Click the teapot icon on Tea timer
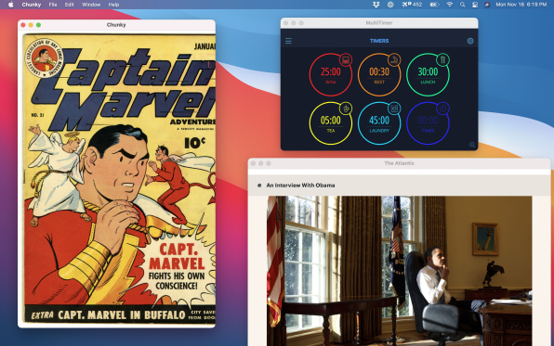The height and width of the screenshot is (346, 554). [x=346, y=109]
